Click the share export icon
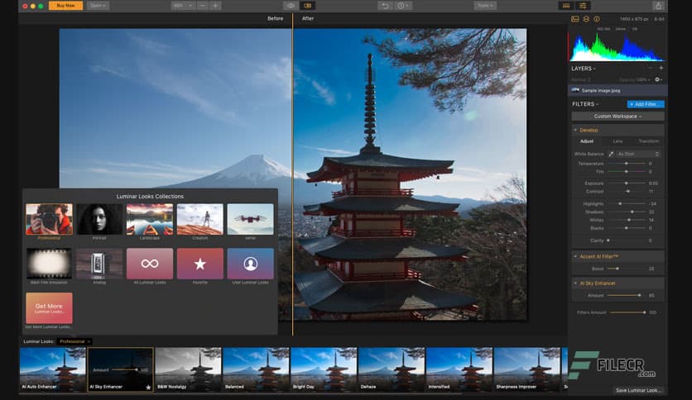The image size is (692, 400). point(658,6)
